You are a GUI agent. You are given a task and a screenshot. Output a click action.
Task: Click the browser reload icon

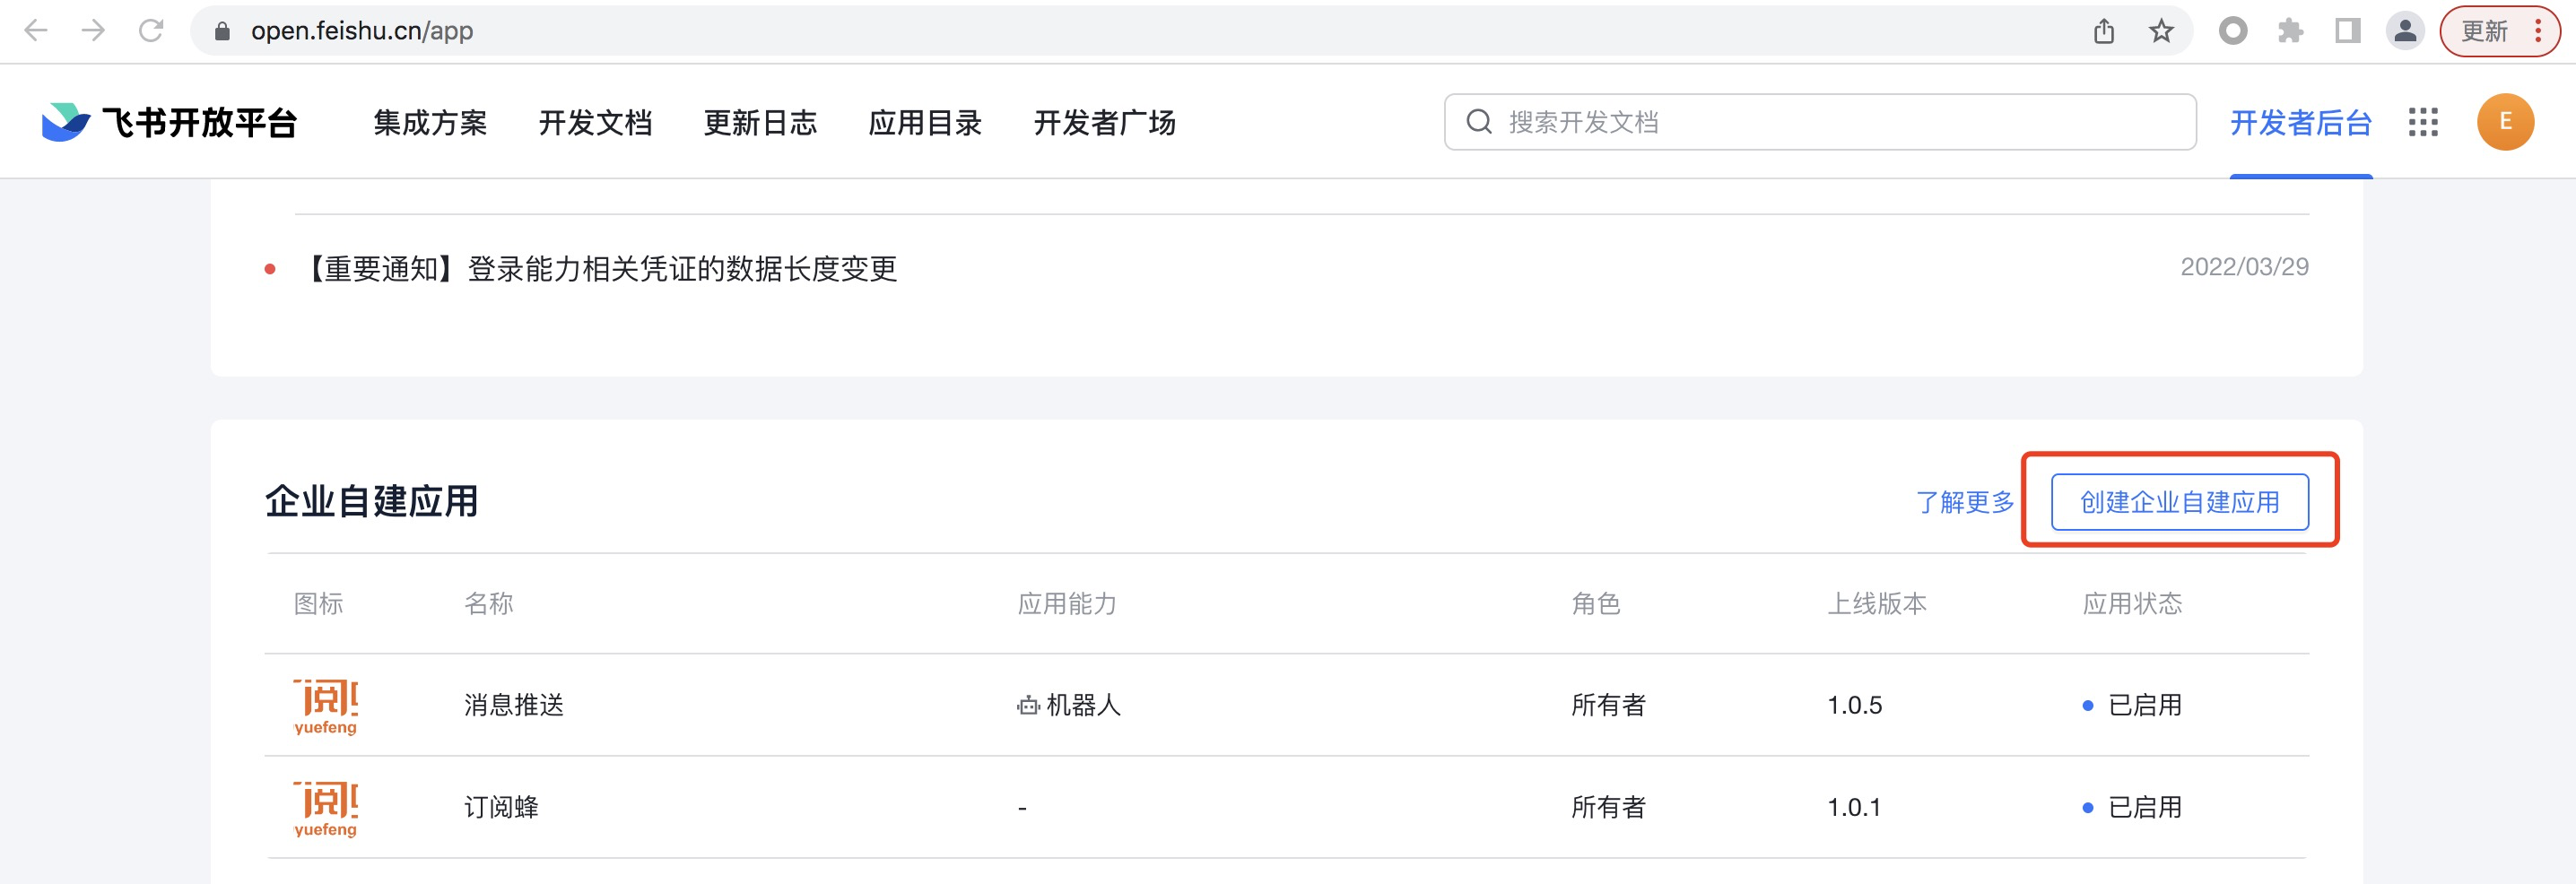[x=151, y=31]
